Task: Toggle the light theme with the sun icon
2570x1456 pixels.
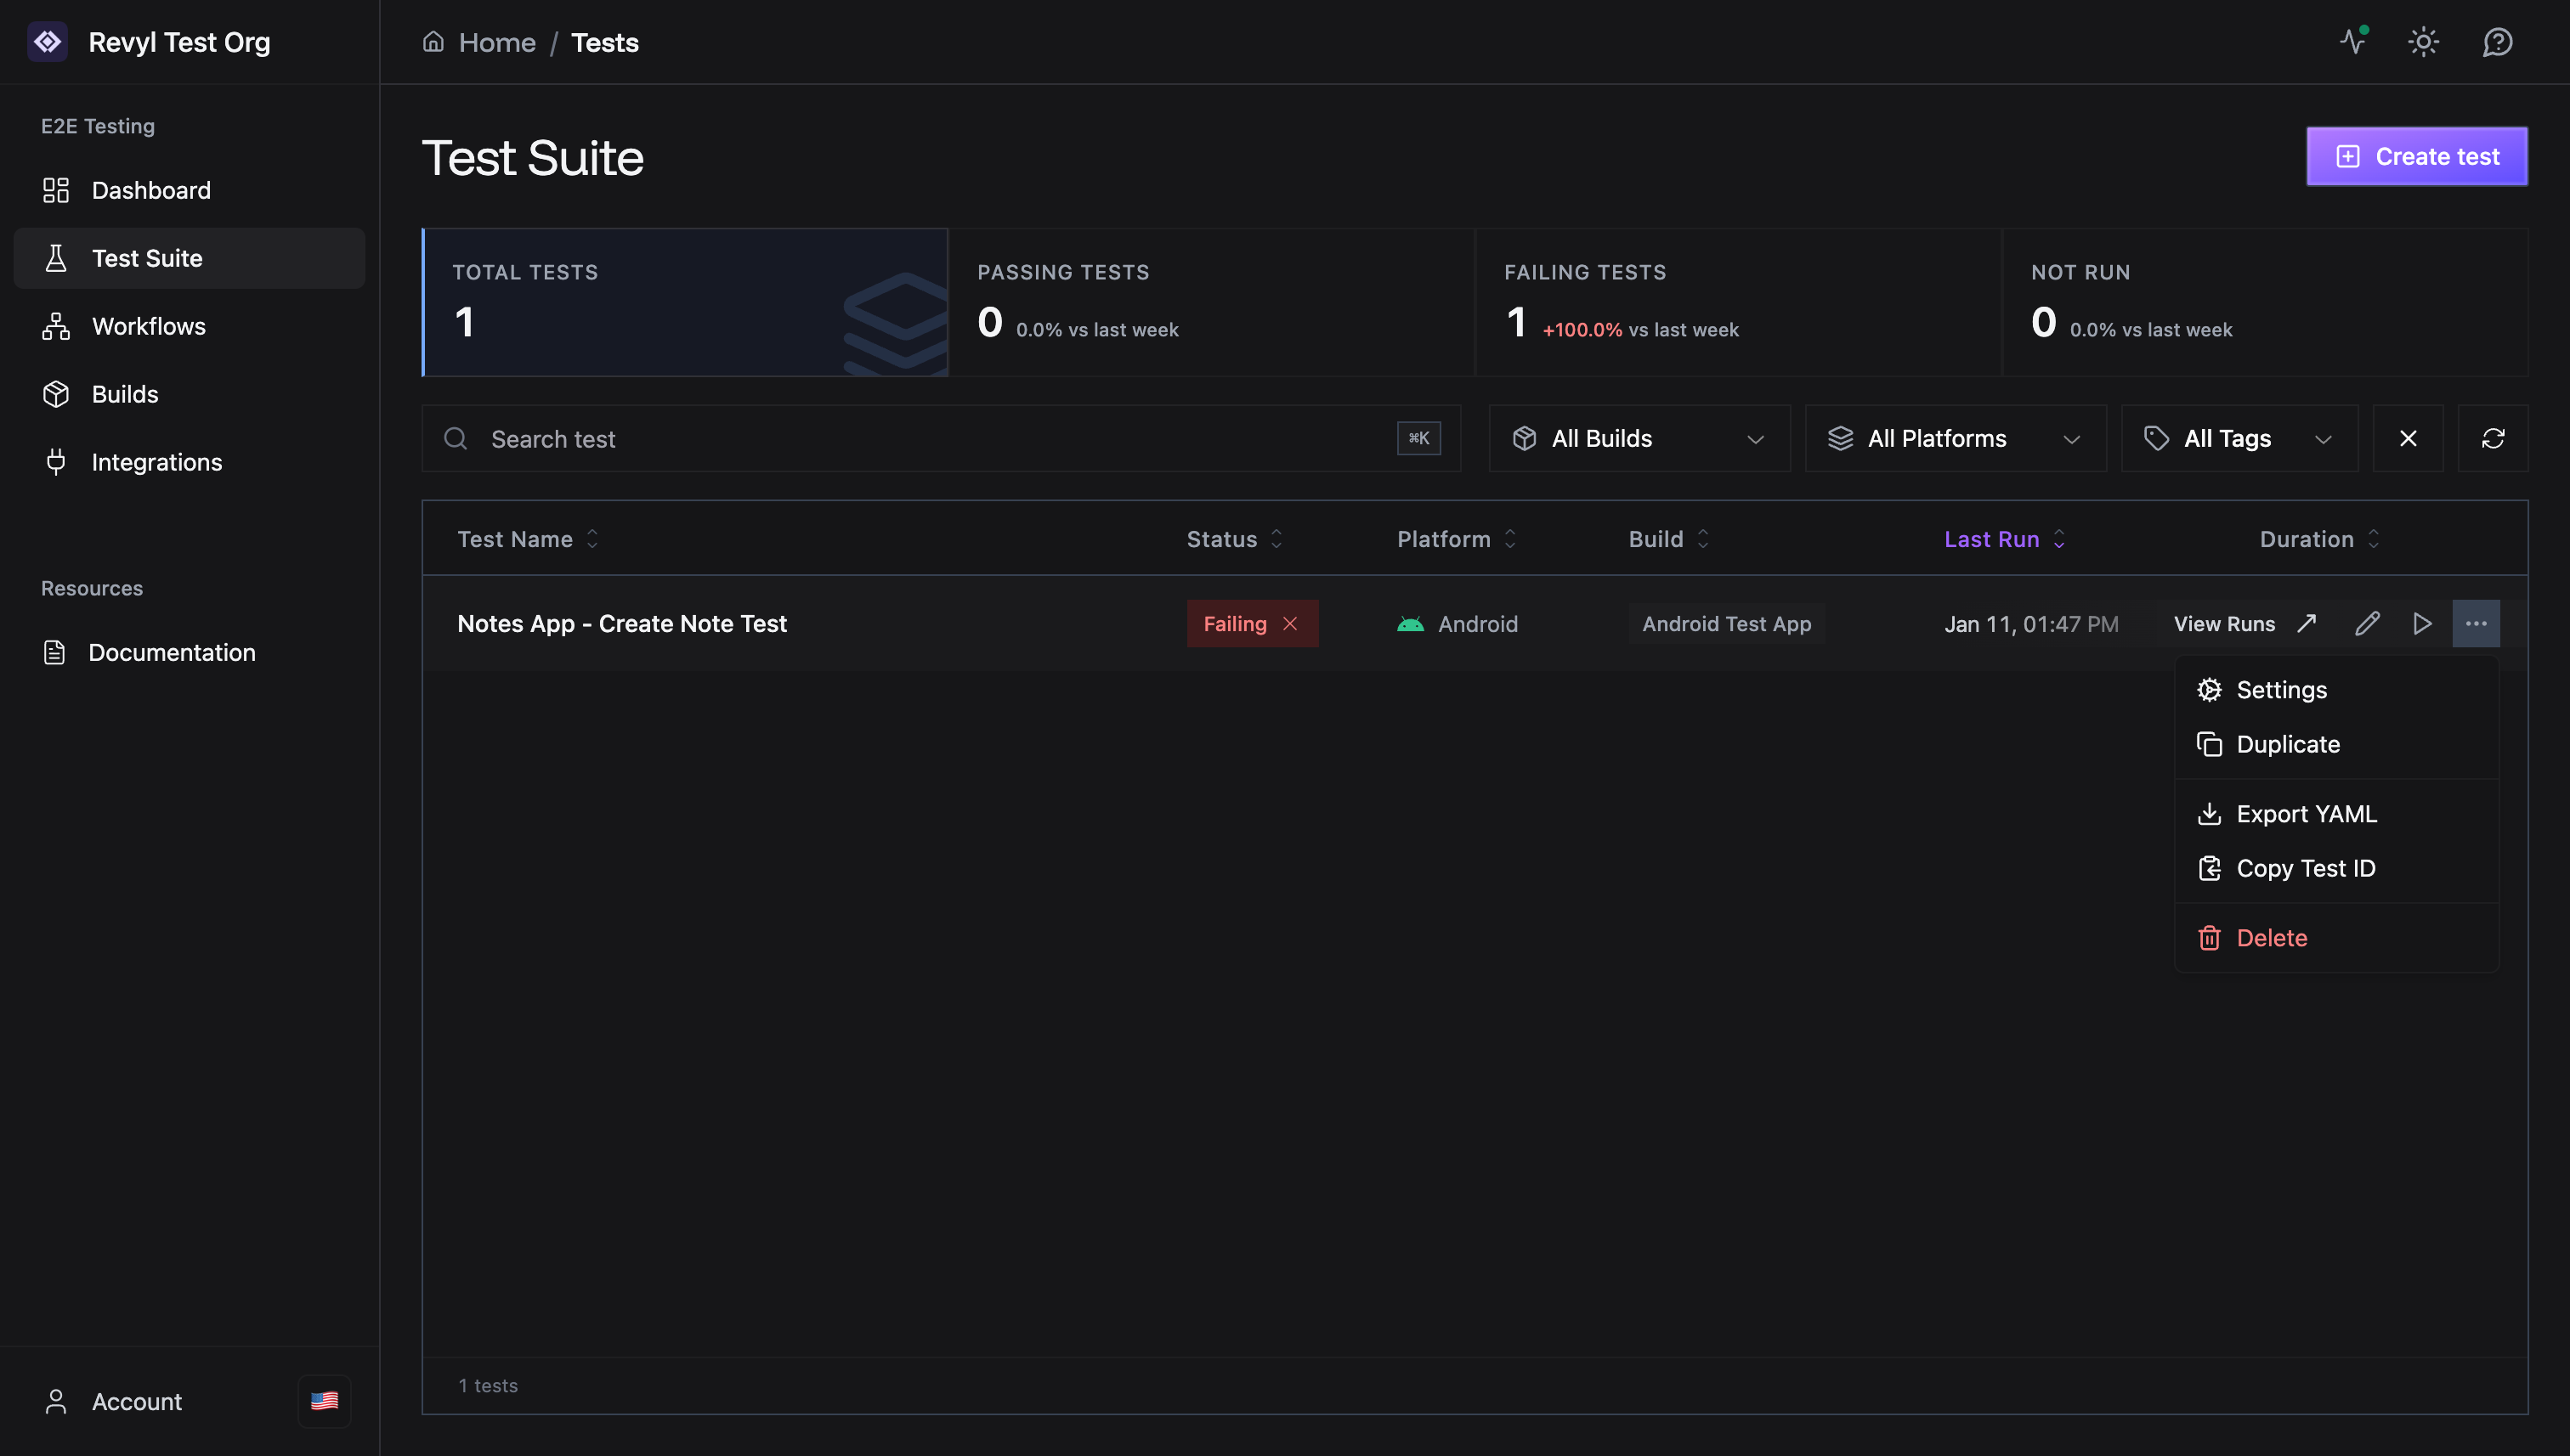Action: [x=2424, y=42]
